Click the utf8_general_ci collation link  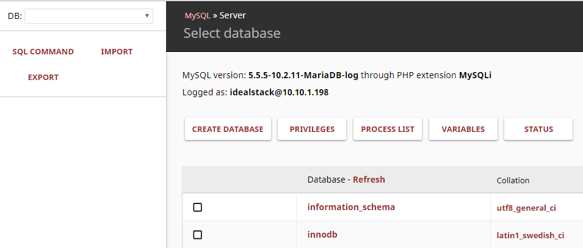pos(526,208)
